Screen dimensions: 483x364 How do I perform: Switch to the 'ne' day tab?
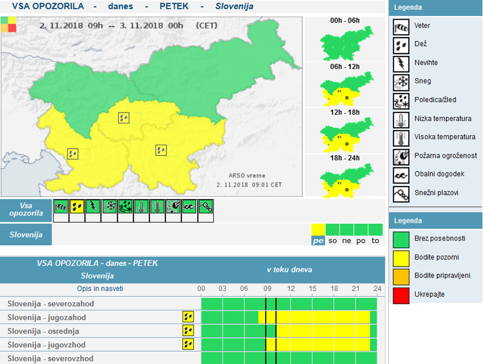click(x=347, y=240)
